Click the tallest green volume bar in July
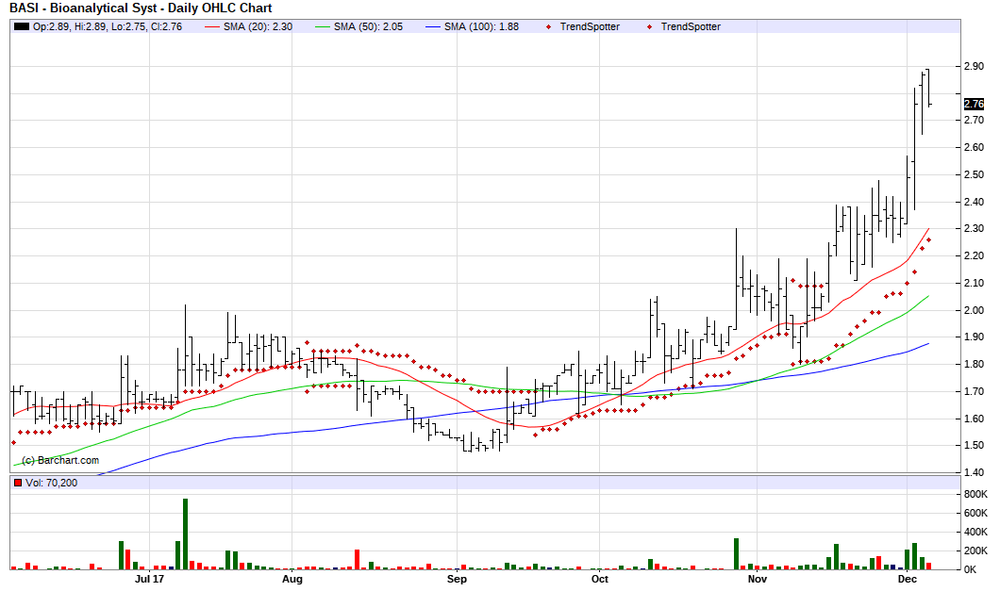The height and width of the screenshot is (608, 1000). [186, 534]
